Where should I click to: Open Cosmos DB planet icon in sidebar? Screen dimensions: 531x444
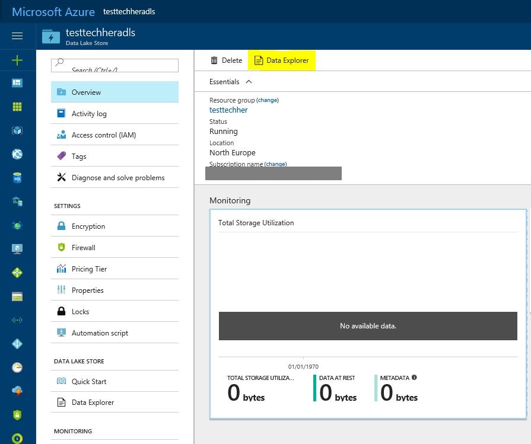point(17,225)
